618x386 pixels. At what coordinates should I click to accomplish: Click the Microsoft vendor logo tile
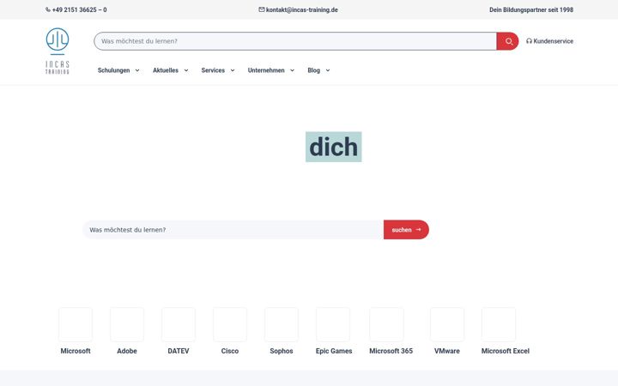click(x=76, y=324)
